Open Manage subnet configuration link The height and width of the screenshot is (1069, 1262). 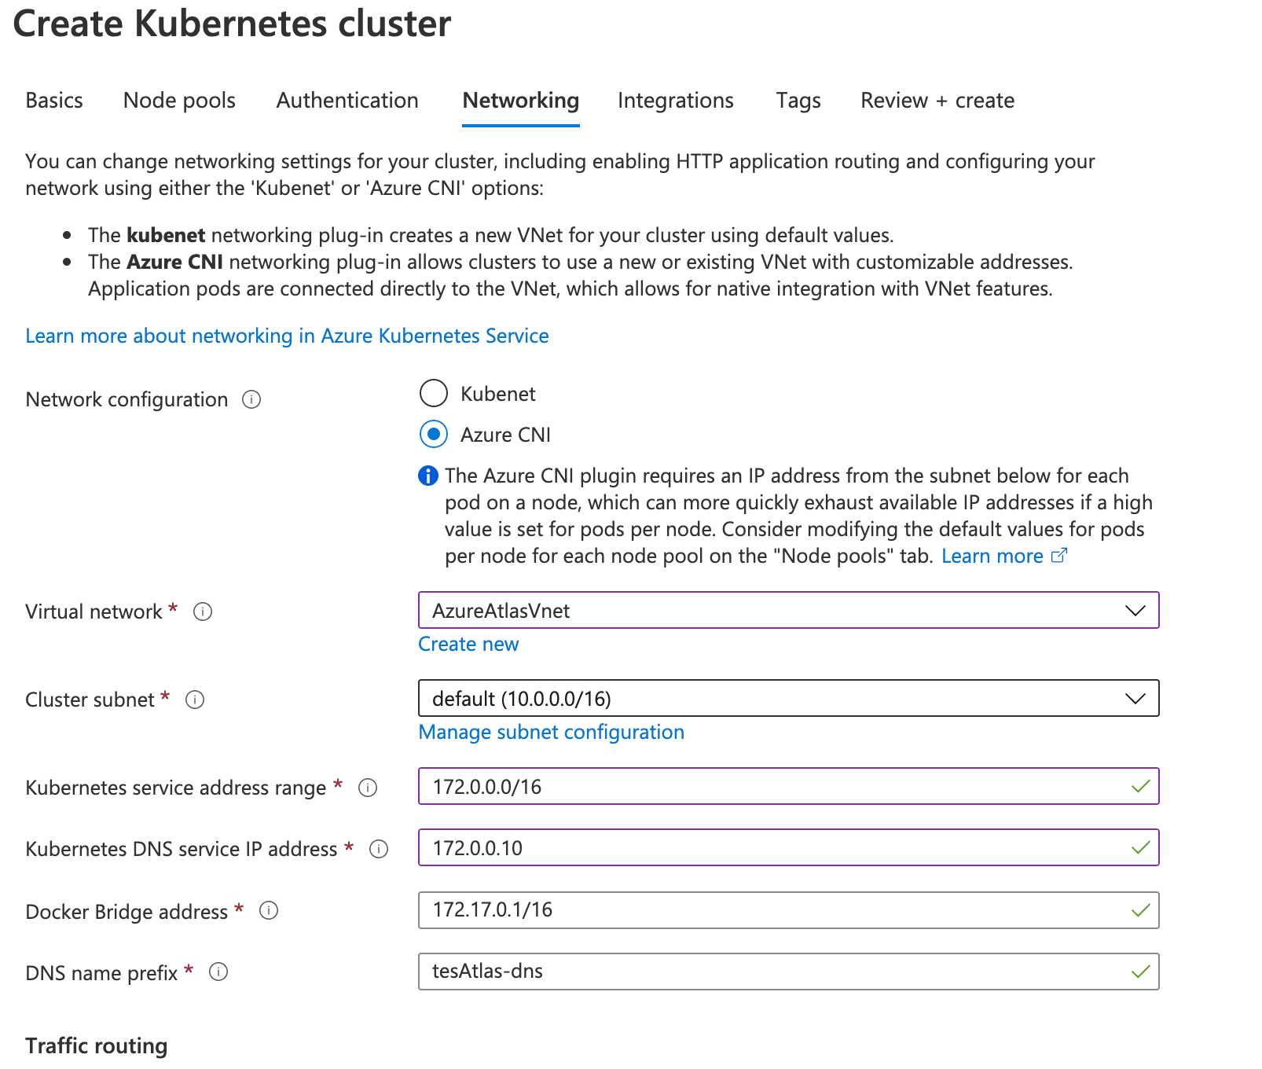551,733
